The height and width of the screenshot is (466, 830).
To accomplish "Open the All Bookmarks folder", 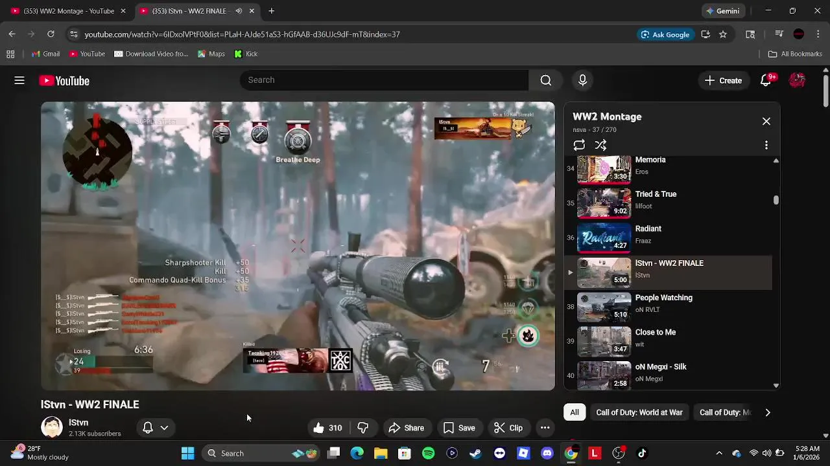I will click(x=795, y=54).
